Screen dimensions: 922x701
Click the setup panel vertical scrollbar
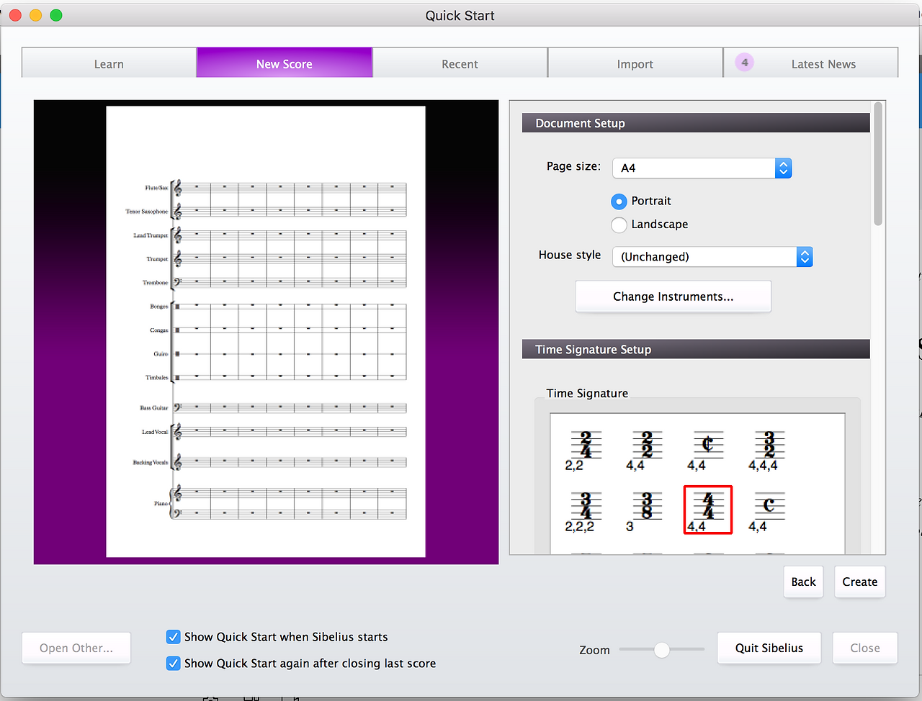(x=878, y=164)
